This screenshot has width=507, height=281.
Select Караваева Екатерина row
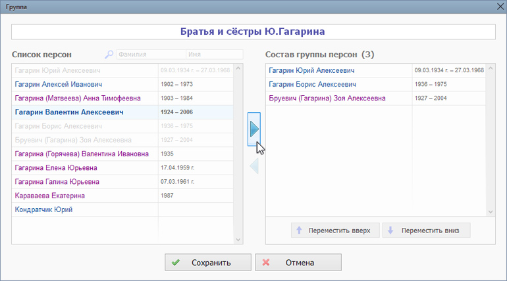122,196
